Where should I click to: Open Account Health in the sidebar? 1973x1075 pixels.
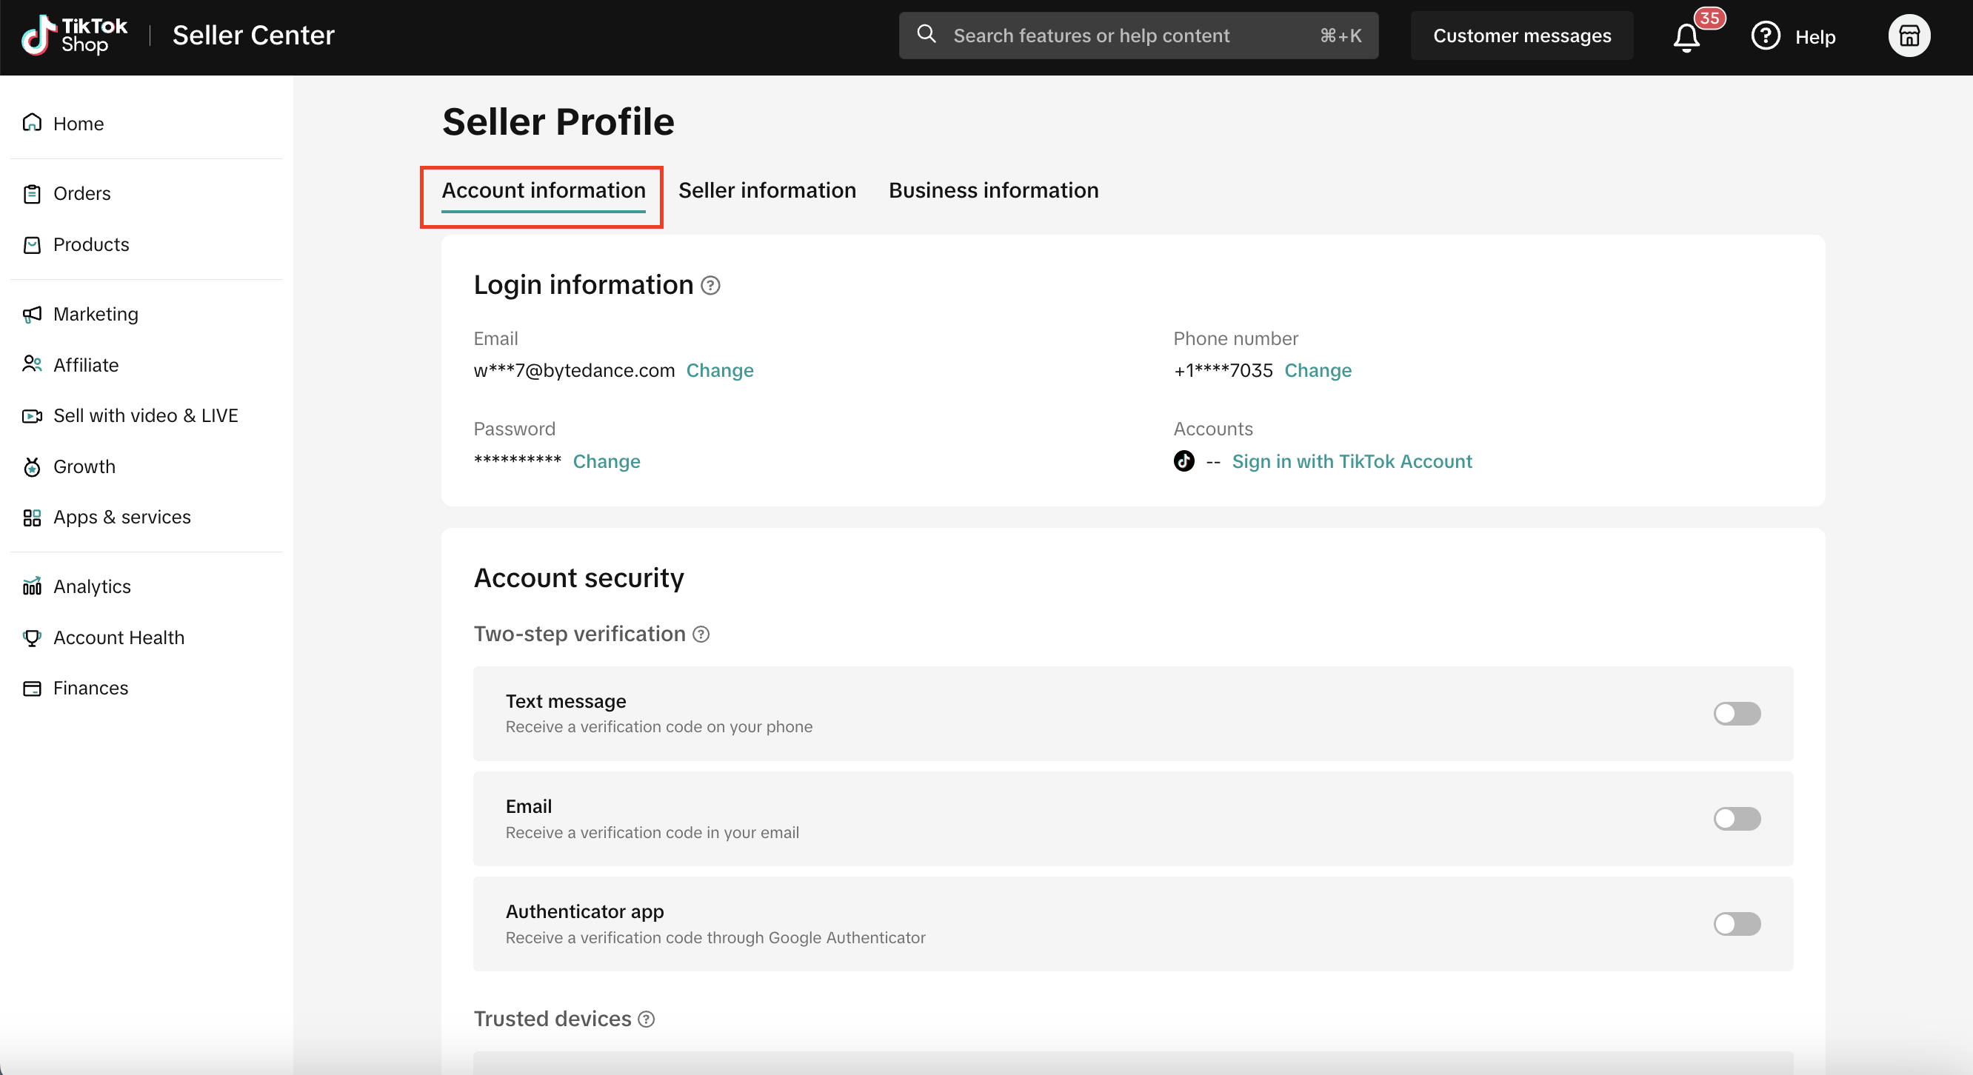coord(118,637)
